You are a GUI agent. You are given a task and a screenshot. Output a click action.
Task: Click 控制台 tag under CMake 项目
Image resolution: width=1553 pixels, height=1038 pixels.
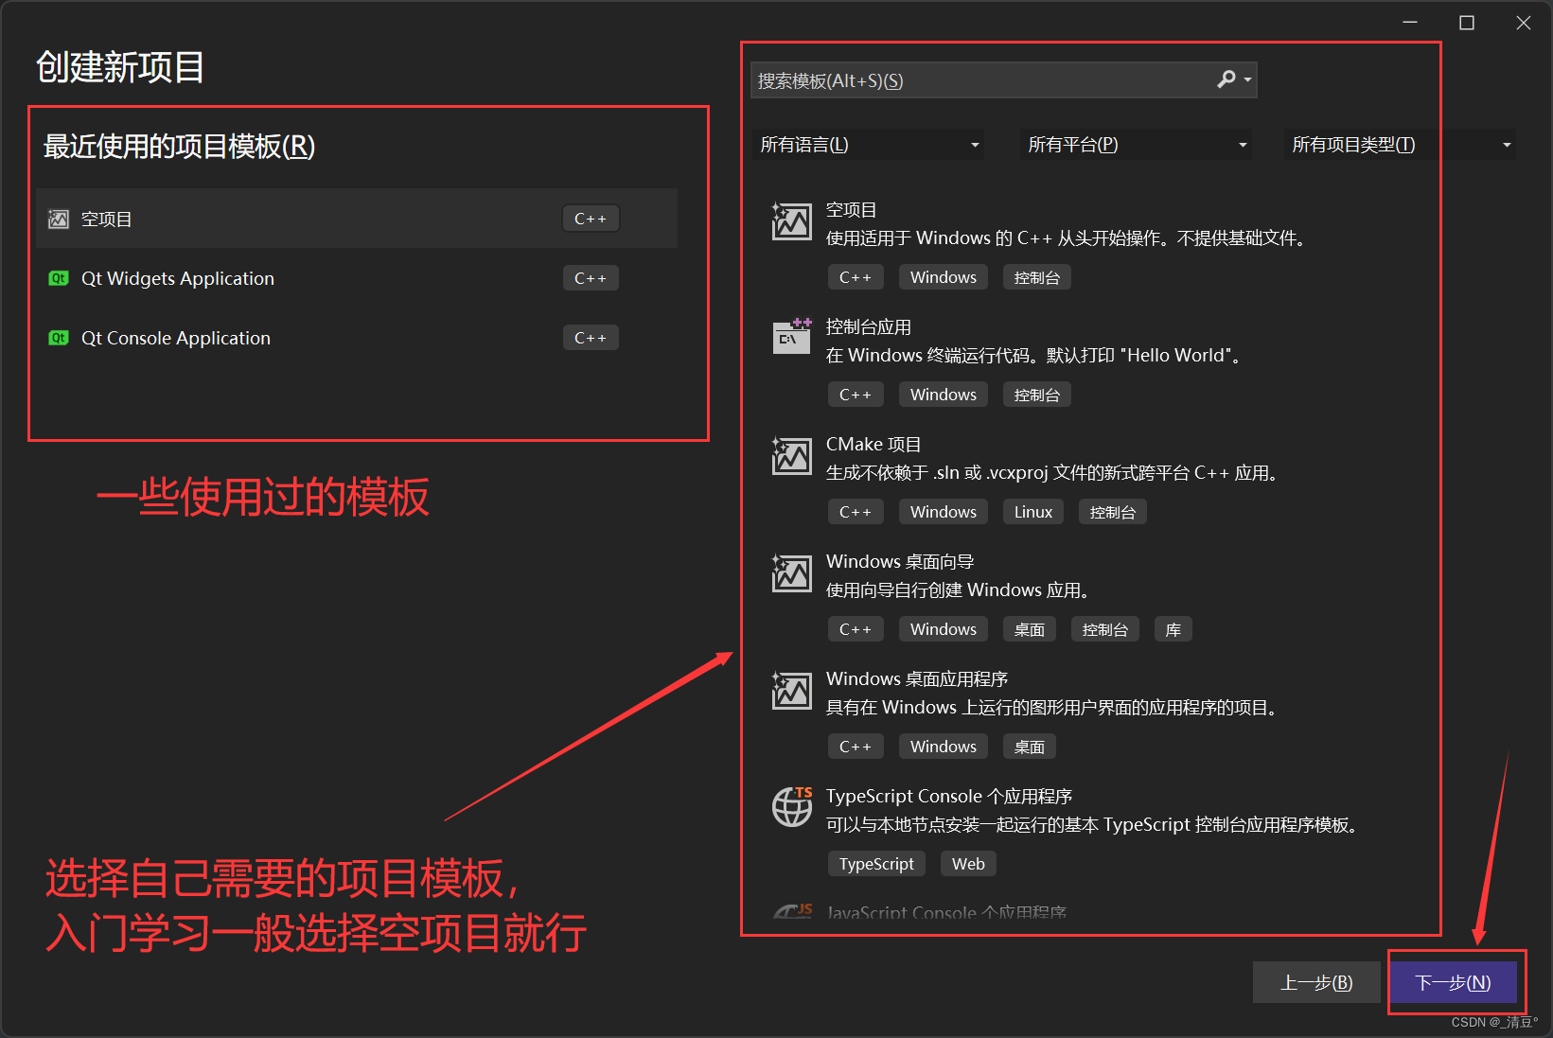(1113, 512)
